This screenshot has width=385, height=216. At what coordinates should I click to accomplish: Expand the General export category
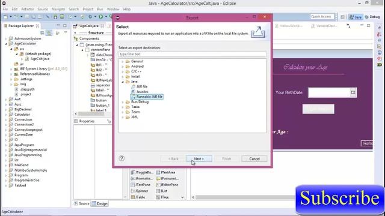123,61
